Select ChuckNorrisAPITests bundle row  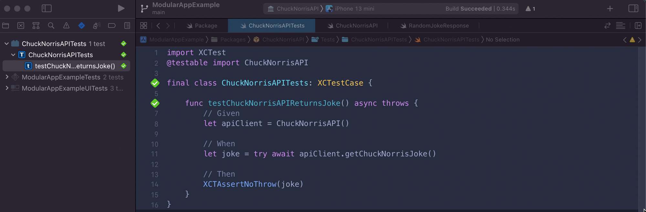coord(66,44)
